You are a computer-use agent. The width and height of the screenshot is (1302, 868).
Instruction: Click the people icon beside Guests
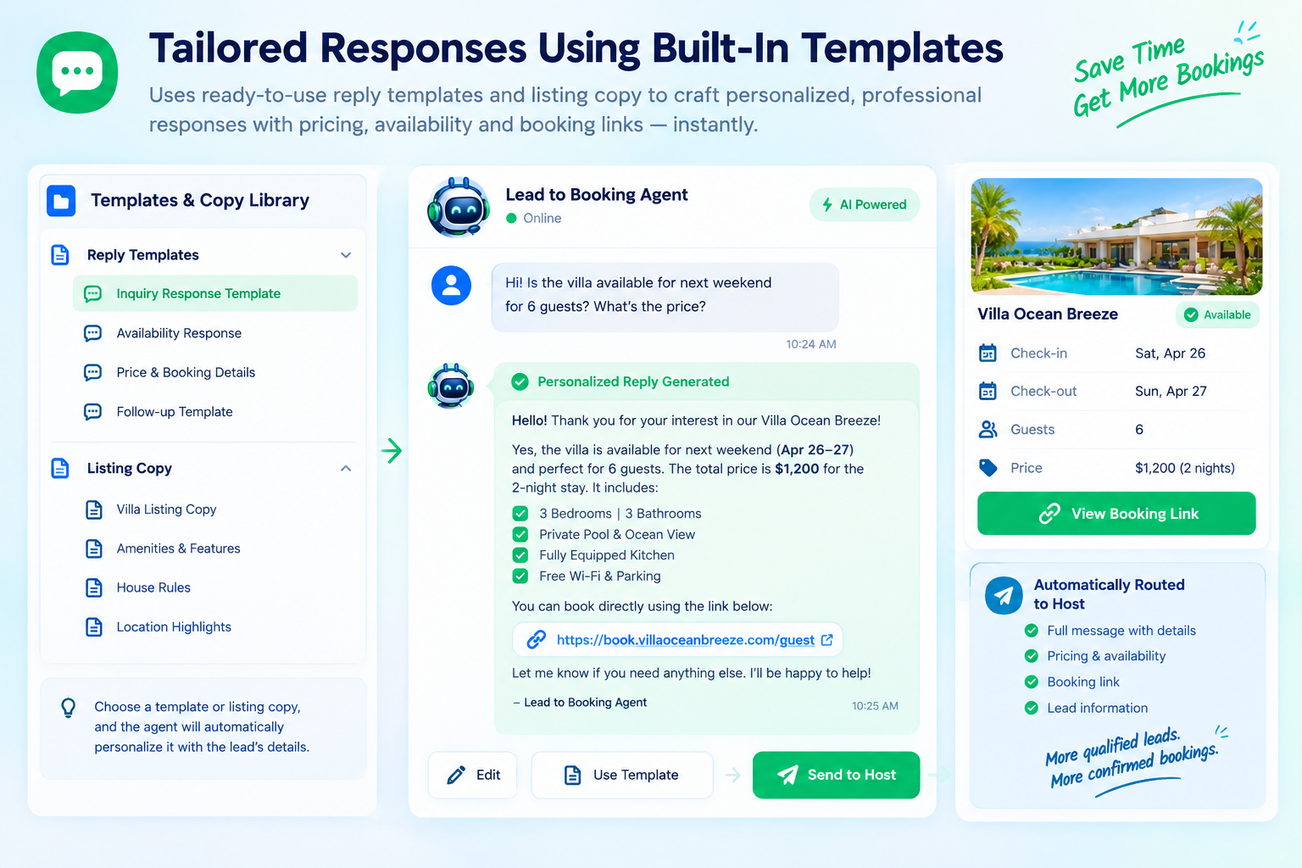point(988,430)
